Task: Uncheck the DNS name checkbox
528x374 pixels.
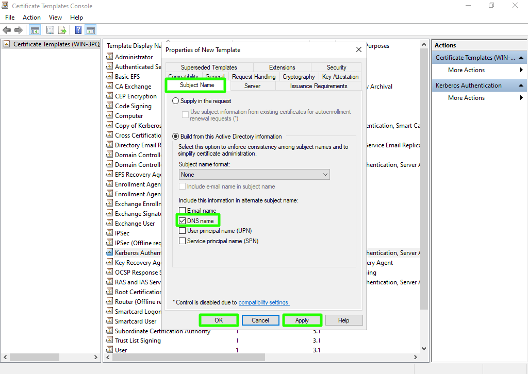Action: click(x=182, y=221)
